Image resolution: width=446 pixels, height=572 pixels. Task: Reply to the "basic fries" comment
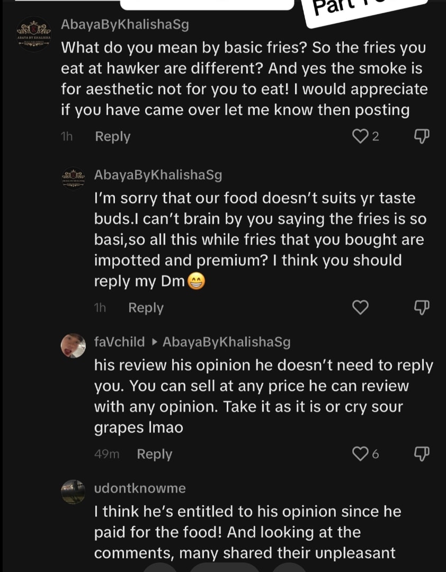[x=112, y=137]
